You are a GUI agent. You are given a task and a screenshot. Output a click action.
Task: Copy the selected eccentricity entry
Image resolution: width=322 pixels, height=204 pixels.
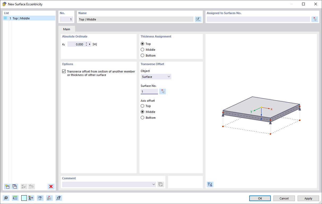[15, 186]
